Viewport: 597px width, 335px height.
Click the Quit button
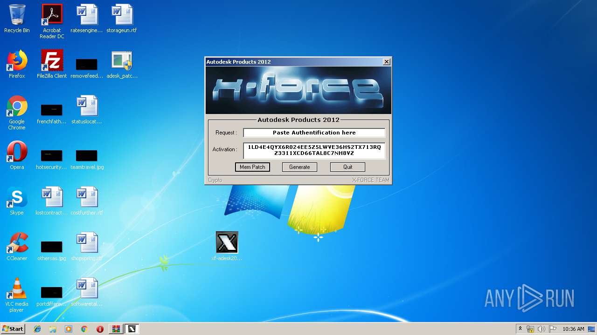[347, 167]
